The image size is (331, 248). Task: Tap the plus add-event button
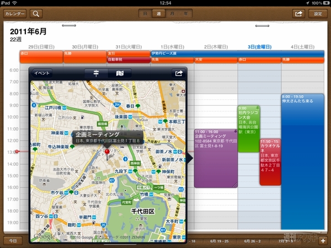[x=323, y=240]
